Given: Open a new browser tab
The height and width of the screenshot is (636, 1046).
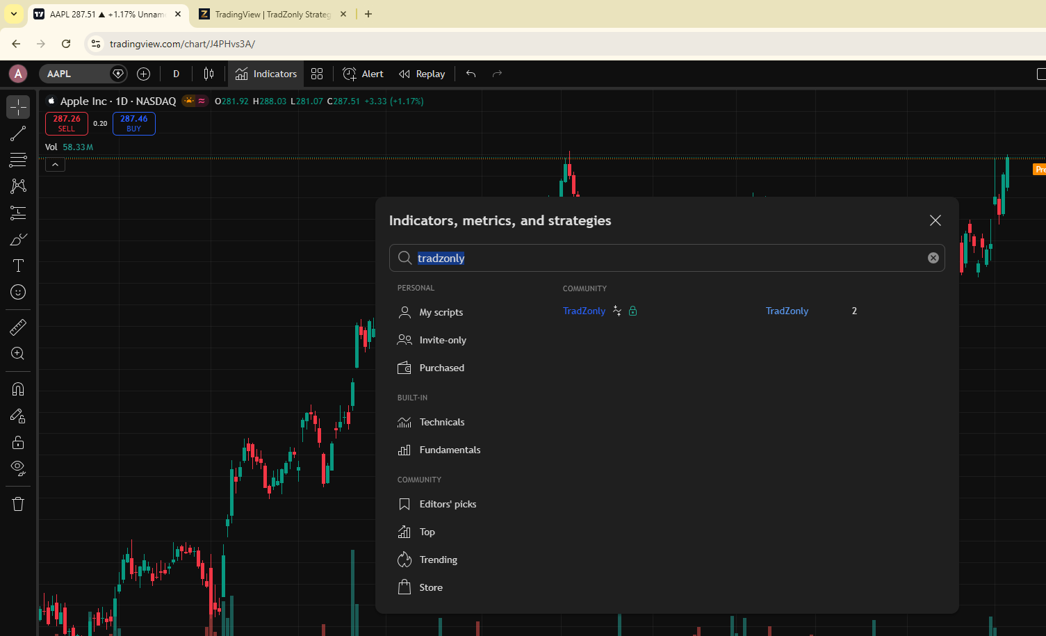Looking at the screenshot, I should [368, 14].
